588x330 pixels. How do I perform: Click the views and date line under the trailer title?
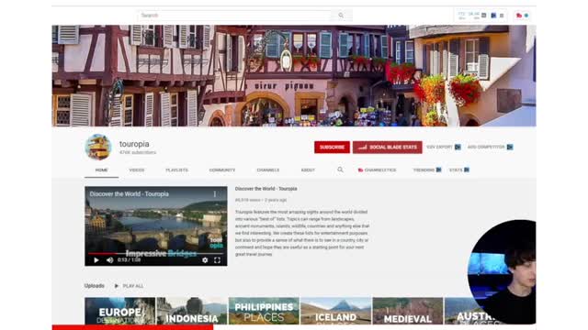[x=261, y=200]
